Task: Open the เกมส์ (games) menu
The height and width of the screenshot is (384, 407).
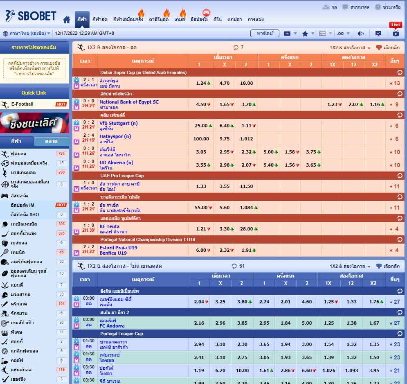Action: (180, 19)
